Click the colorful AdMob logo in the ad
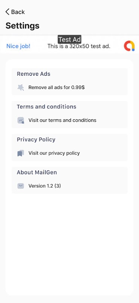This screenshot has height=303, width=139. 129,46
